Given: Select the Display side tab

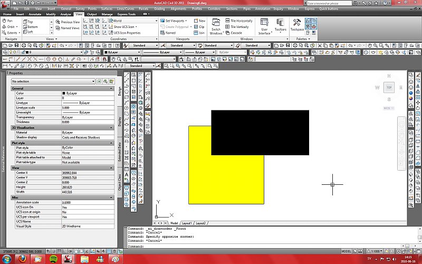Looking at the screenshot, I should (120, 121).
